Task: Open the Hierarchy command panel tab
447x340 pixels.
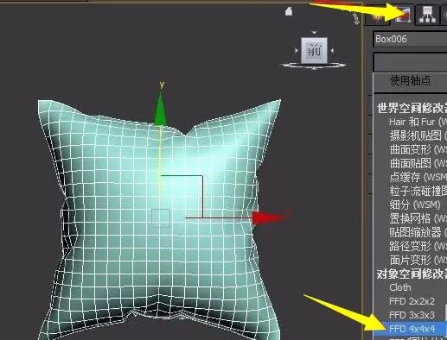Action: (428, 15)
